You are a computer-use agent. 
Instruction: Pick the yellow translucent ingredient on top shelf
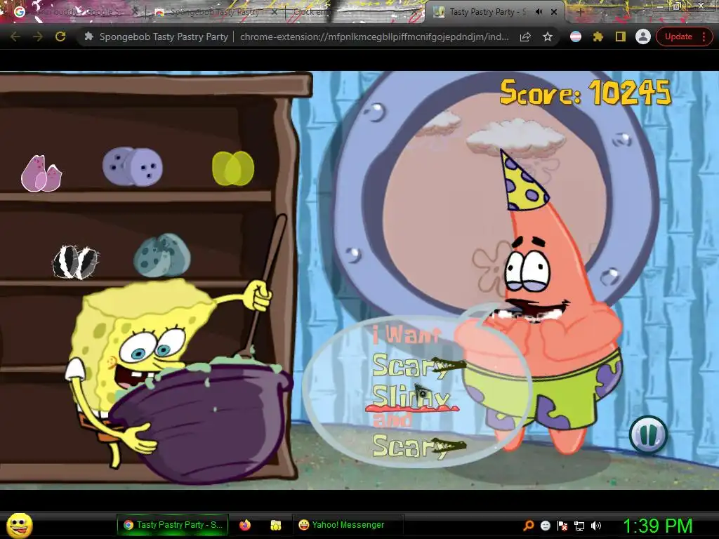pyautogui.click(x=233, y=168)
